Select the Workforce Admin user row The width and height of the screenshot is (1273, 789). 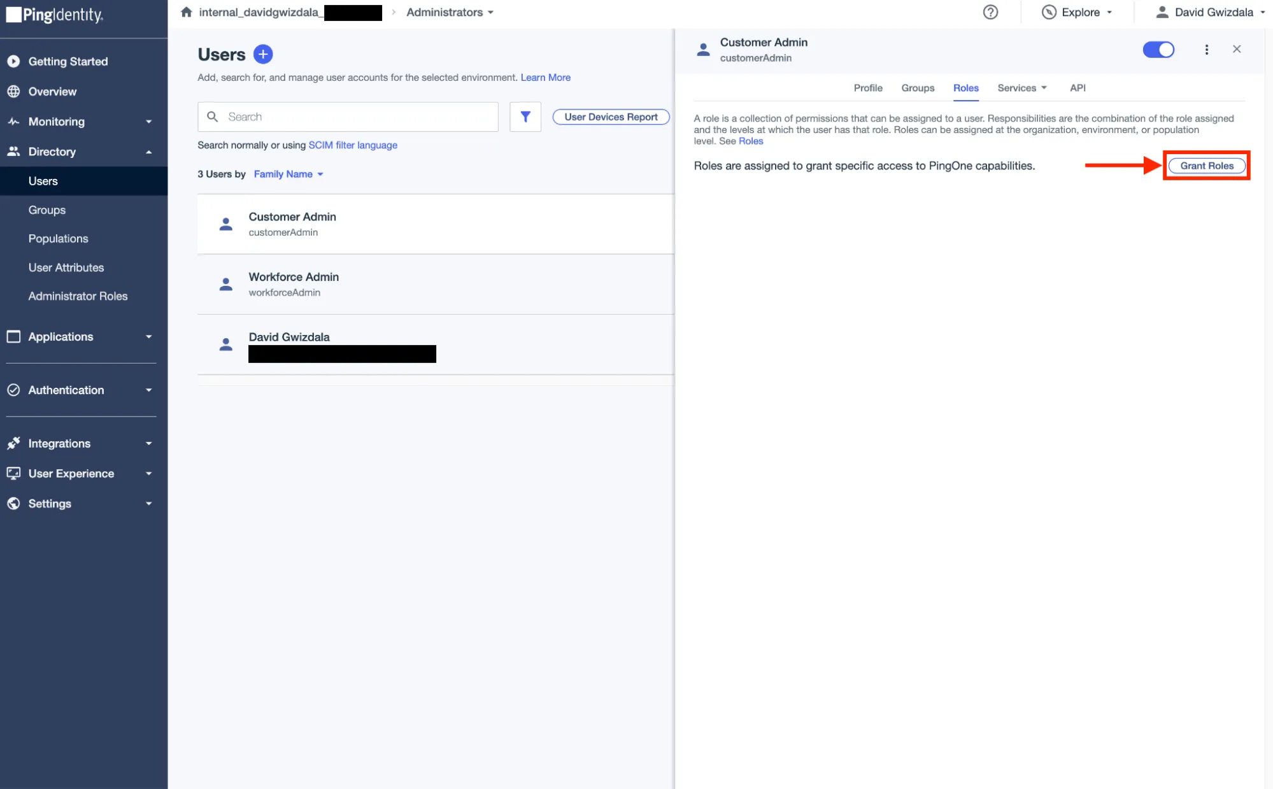436,284
